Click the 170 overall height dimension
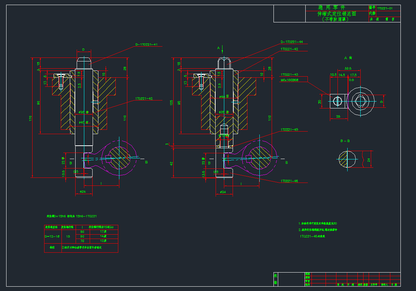Screen dimensions: 416x291 [x=31, y=118]
